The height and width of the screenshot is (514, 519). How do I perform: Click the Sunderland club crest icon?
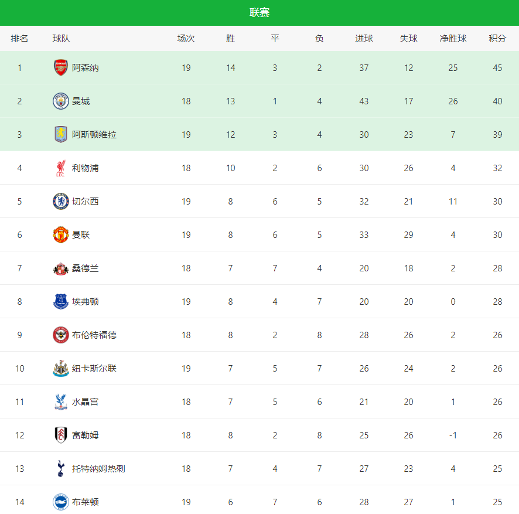(x=61, y=268)
